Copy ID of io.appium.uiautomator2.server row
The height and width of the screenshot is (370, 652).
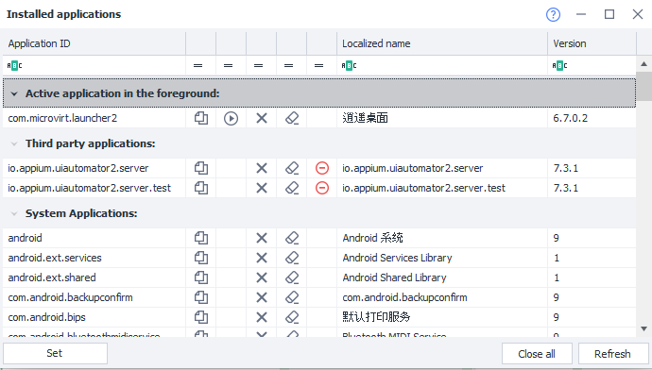[201, 168]
